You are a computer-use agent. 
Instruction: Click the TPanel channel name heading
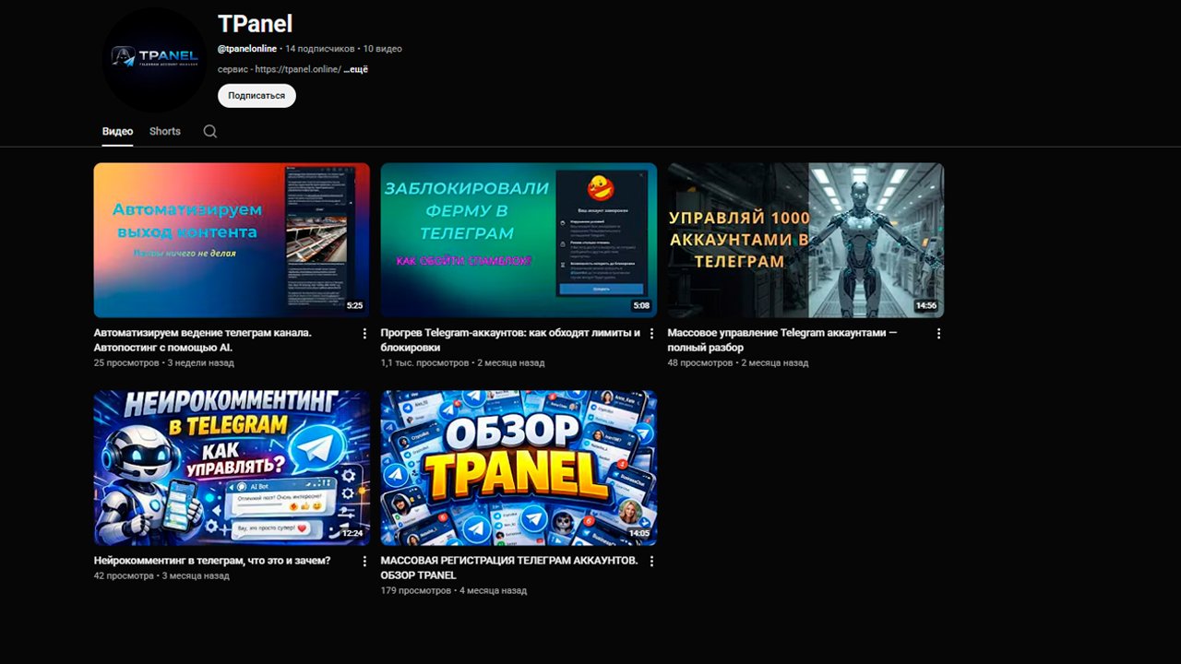pyautogui.click(x=256, y=24)
